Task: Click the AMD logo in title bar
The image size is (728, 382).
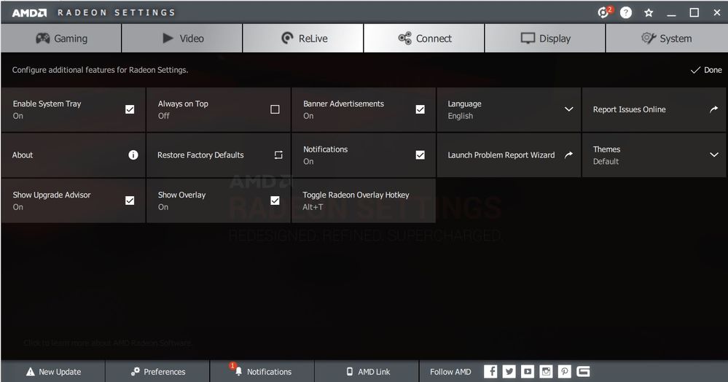Action: coord(29,12)
